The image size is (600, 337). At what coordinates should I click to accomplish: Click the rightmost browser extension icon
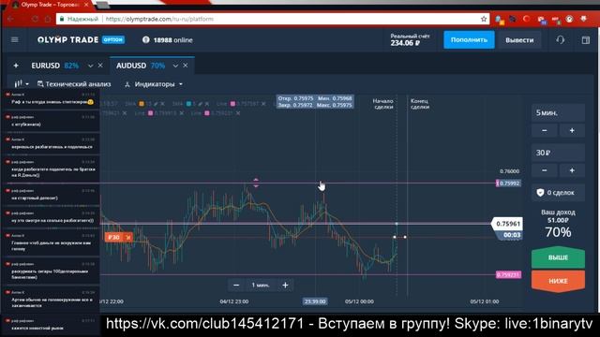[583, 19]
